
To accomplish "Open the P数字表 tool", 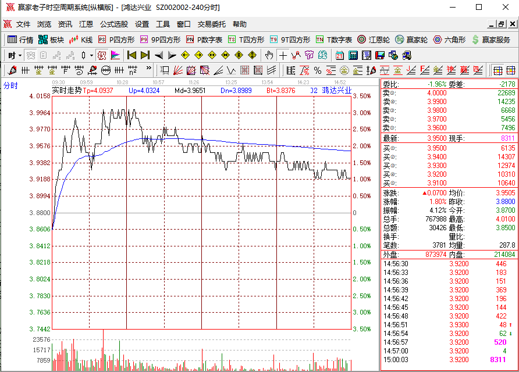I will (x=204, y=40).
